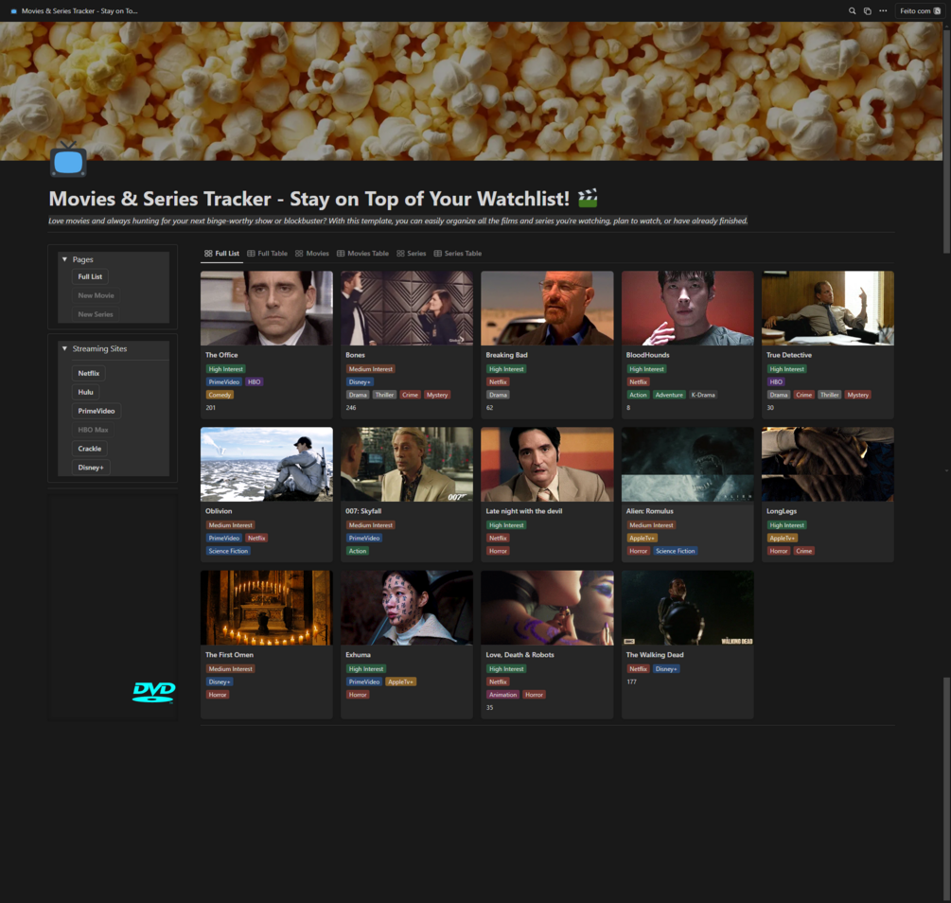Click the window title in top bar
The image size is (951, 903).
coord(79,11)
